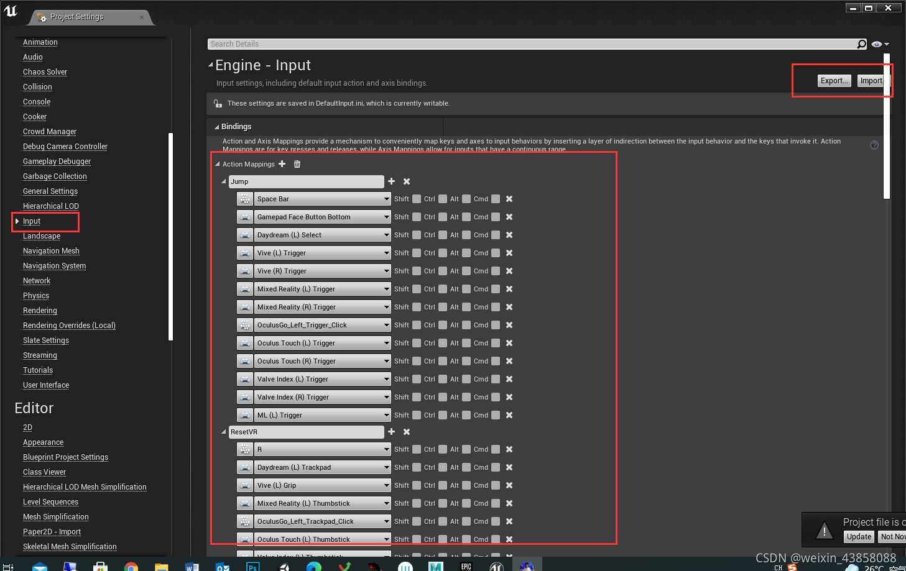Delete the Vive (L) Trigger binding
Image resolution: width=906 pixels, height=571 pixels.
pos(509,253)
